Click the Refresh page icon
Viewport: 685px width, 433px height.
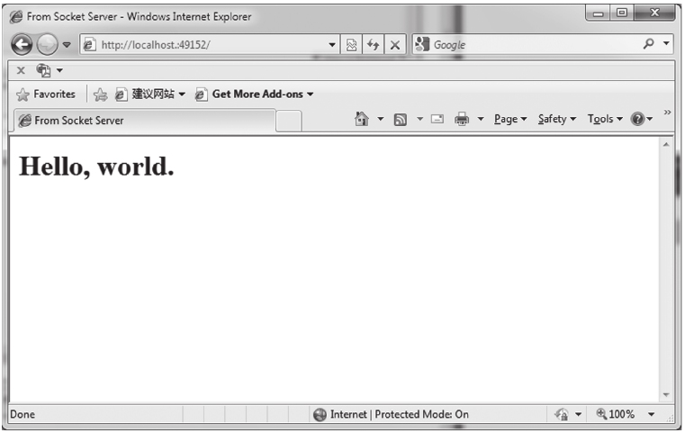point(373,45)
